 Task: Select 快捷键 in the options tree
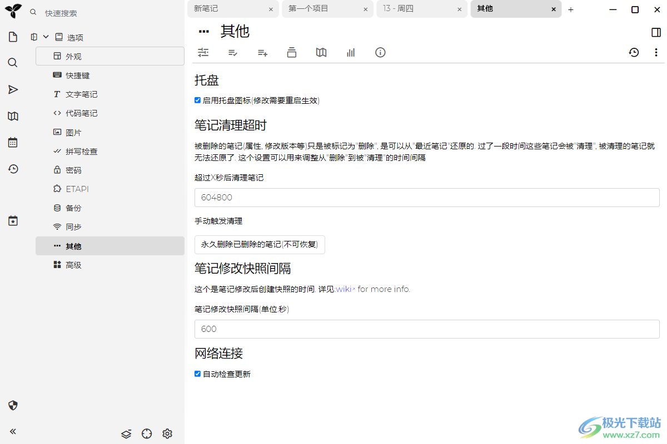pos(110,75)
